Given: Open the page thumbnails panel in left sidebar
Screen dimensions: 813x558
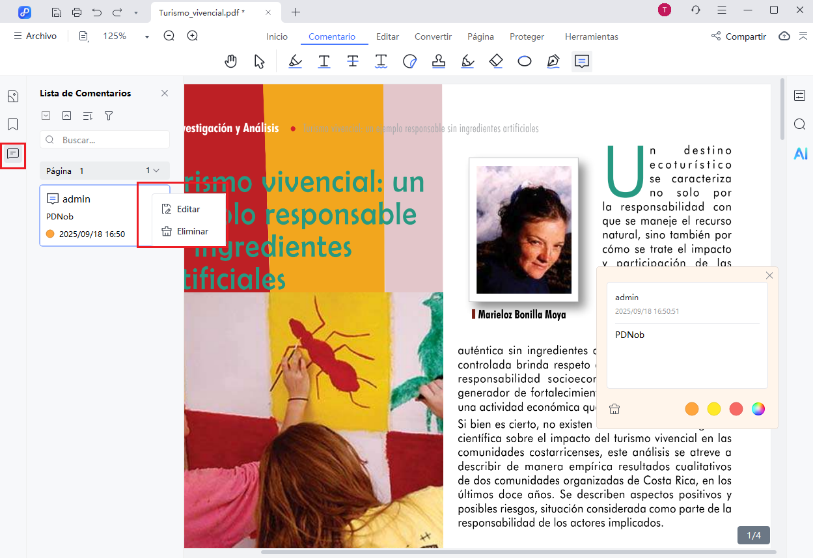Looking at the screenshot, I should tap(12, 96).
